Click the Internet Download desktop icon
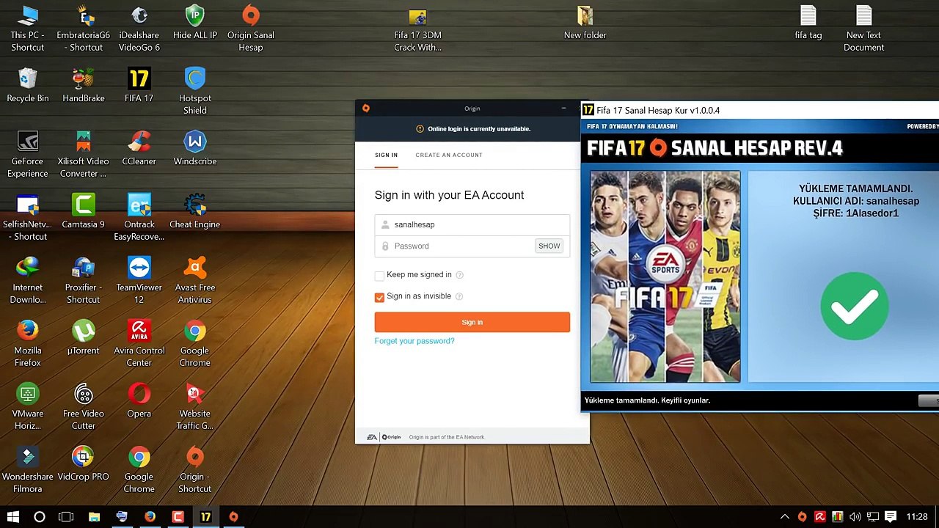This screenshot has width=939, height=528. [27, 282]
